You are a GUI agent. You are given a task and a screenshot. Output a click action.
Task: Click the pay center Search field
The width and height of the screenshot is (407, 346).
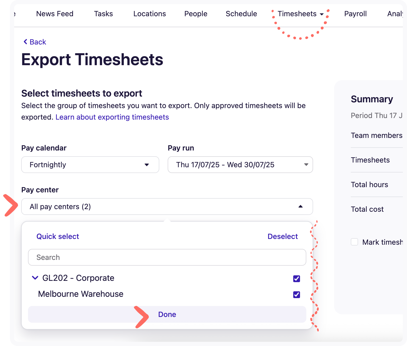(167, 257)
